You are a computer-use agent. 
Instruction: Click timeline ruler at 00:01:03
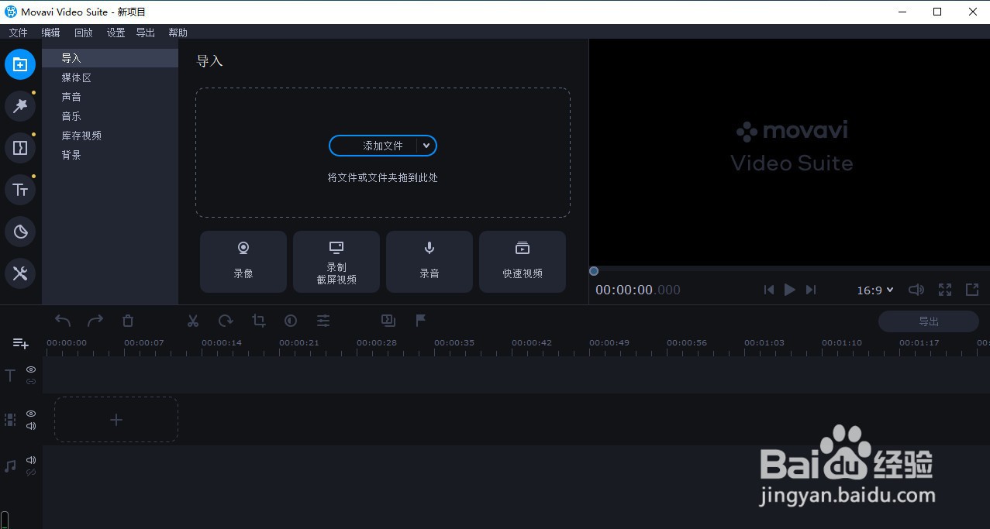pyautogui.click(x=764, y=342)
